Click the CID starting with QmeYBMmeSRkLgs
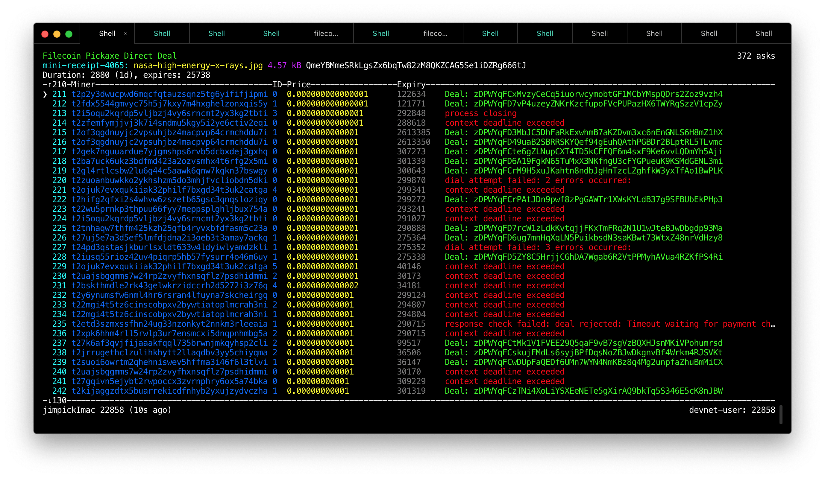Viewport: 825px width, 478px height. pos(416,66)
